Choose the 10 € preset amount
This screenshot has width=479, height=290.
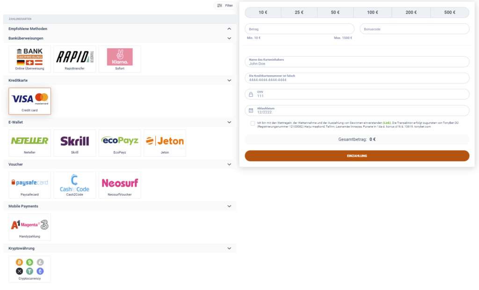point(263,13)
